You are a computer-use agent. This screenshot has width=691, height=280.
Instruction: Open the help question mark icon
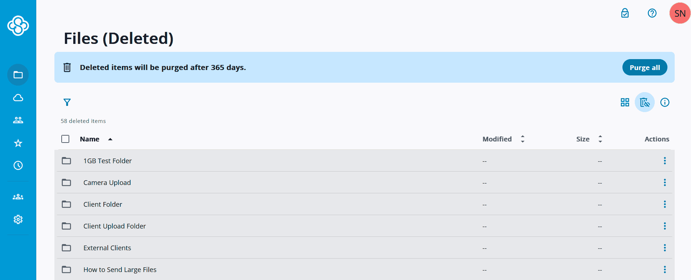(652, 13)
